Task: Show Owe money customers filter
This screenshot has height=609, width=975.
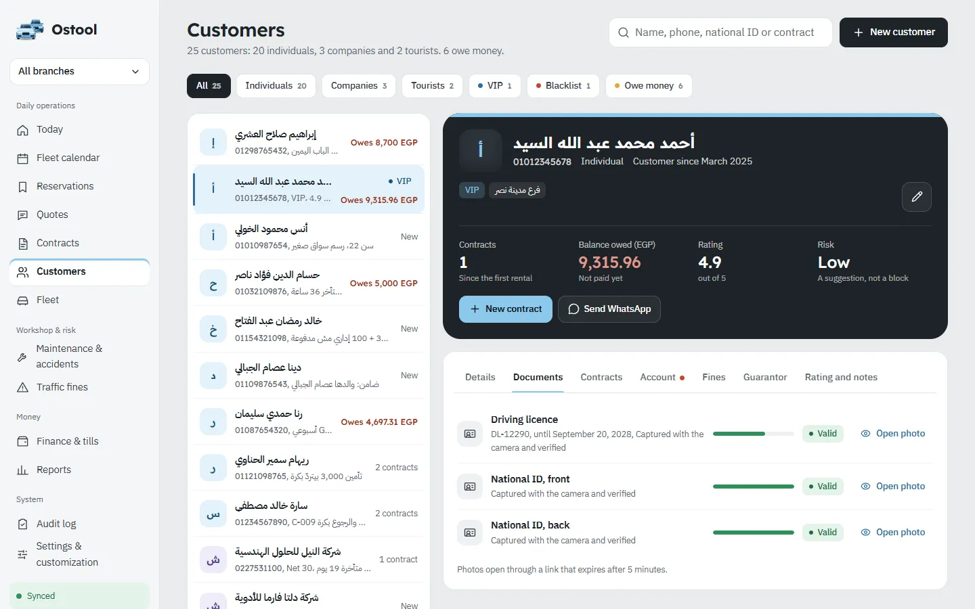Action: coord(649,86)
